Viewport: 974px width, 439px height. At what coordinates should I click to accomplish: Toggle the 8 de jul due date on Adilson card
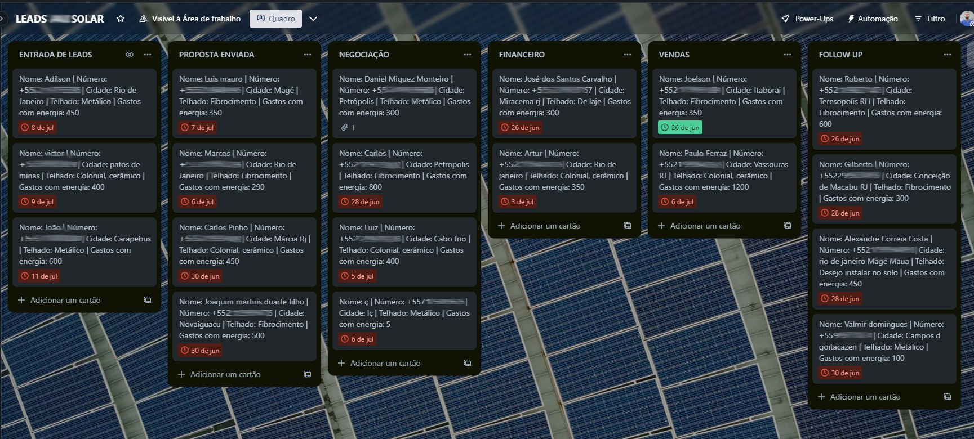point(37,128)
